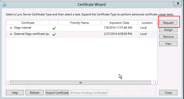
Task: Expand the External Edge certificate row
Action: click(11, 34)
